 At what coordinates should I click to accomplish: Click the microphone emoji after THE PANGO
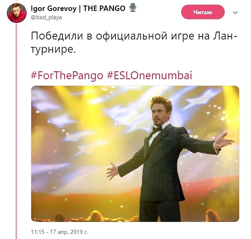click(133, 8)
